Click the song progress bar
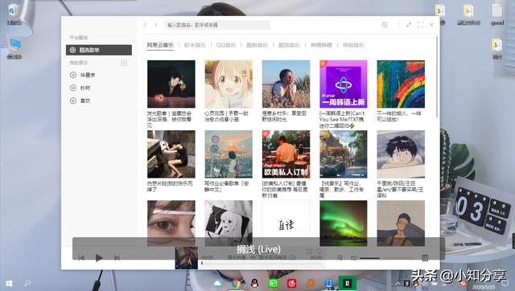Viewport: 515px width, 291px height. pyautogui.click(x=263, y=263)
